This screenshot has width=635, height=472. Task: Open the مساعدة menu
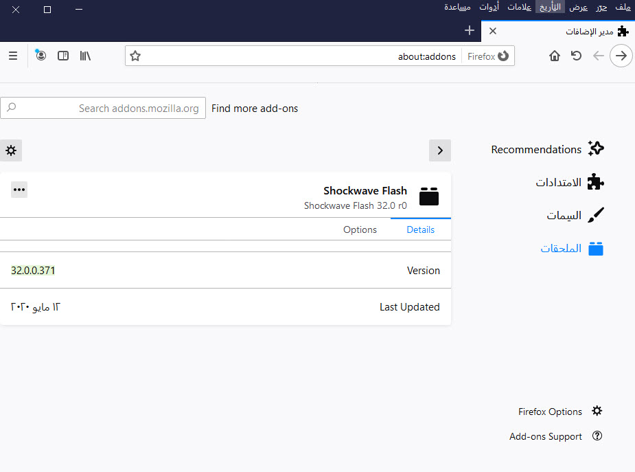457,7
